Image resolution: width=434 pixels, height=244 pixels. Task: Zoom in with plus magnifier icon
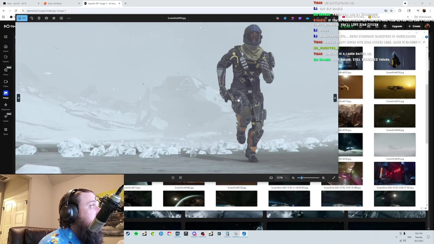(323, 178)
